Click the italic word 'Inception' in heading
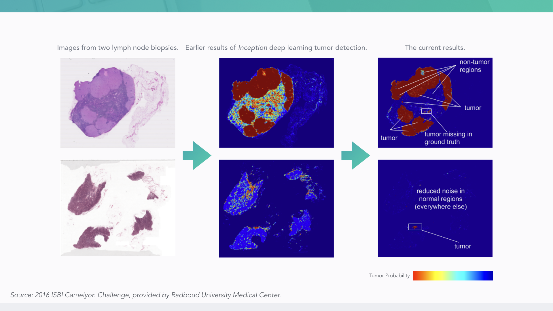The image size is (553, 311). point(253,48)
